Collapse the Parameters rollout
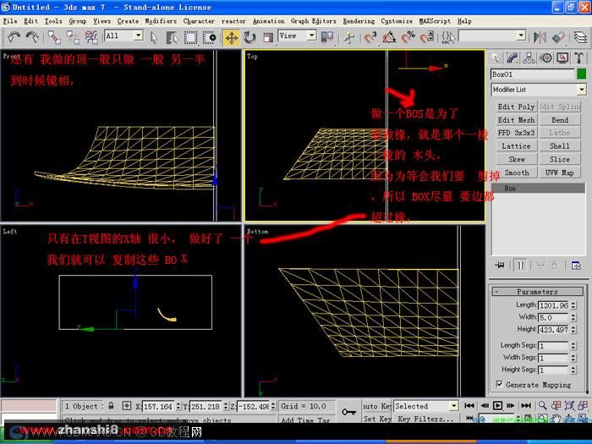The image size is (592, 444). [537, 292]
